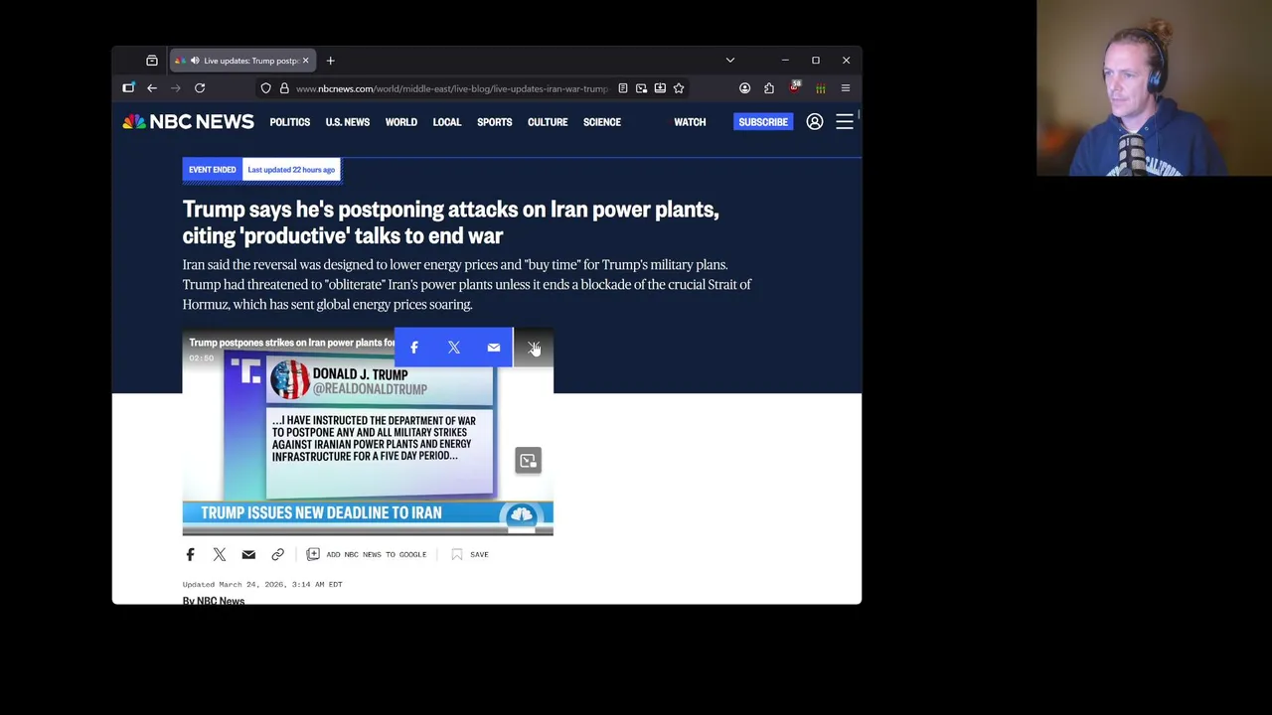Close the Live updates browser tab
Screen dimensions: 1272x715
(x=305, y=61)
